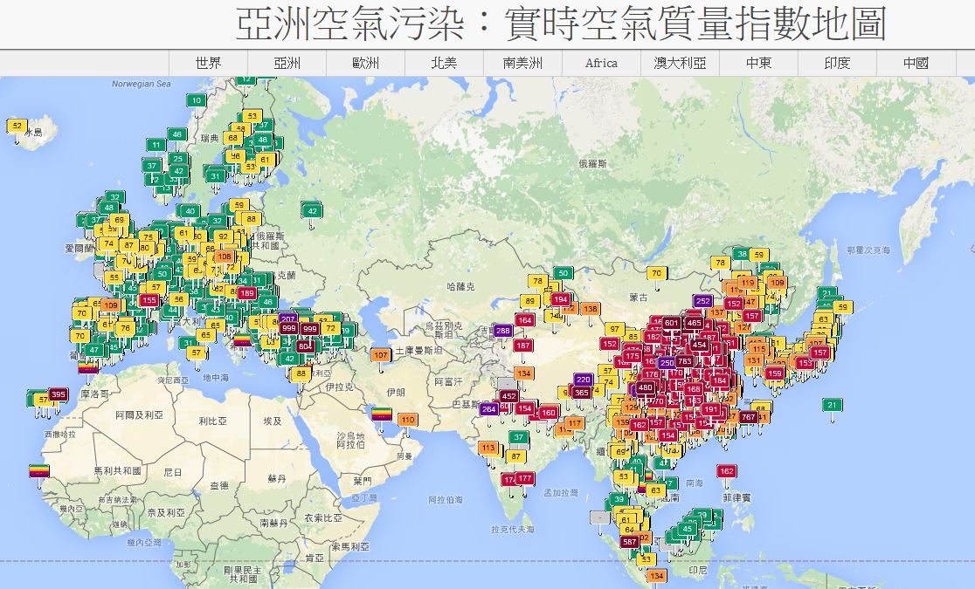Viewport: 975px width, 589px height.
Task: Click the maroon 465 AQI marker
Action: 694,323
